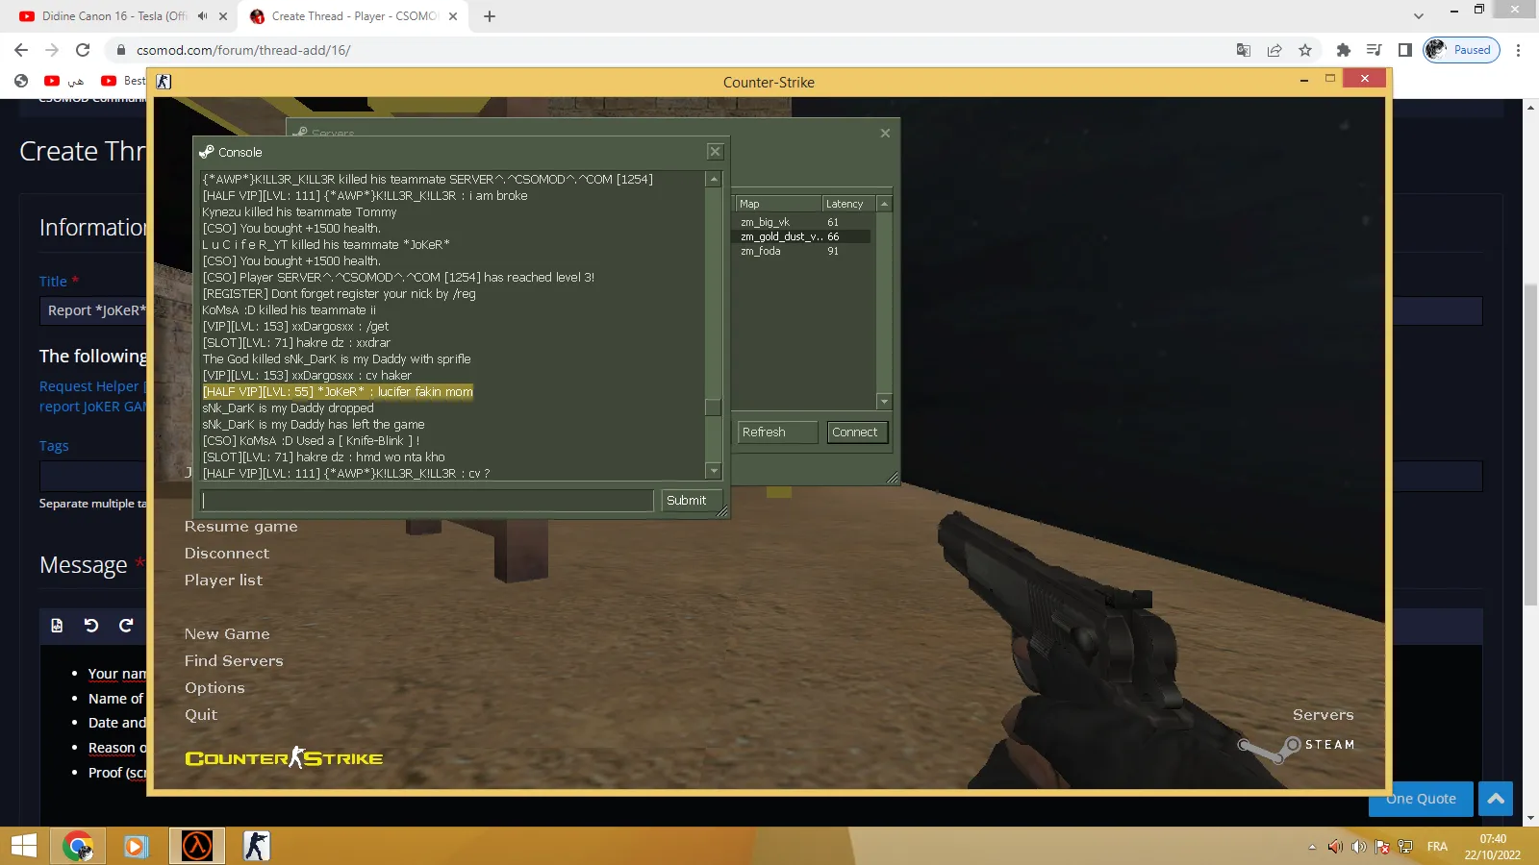Click the Servers label above Steam logo

pyautogui.click(x=1324, y=715)
